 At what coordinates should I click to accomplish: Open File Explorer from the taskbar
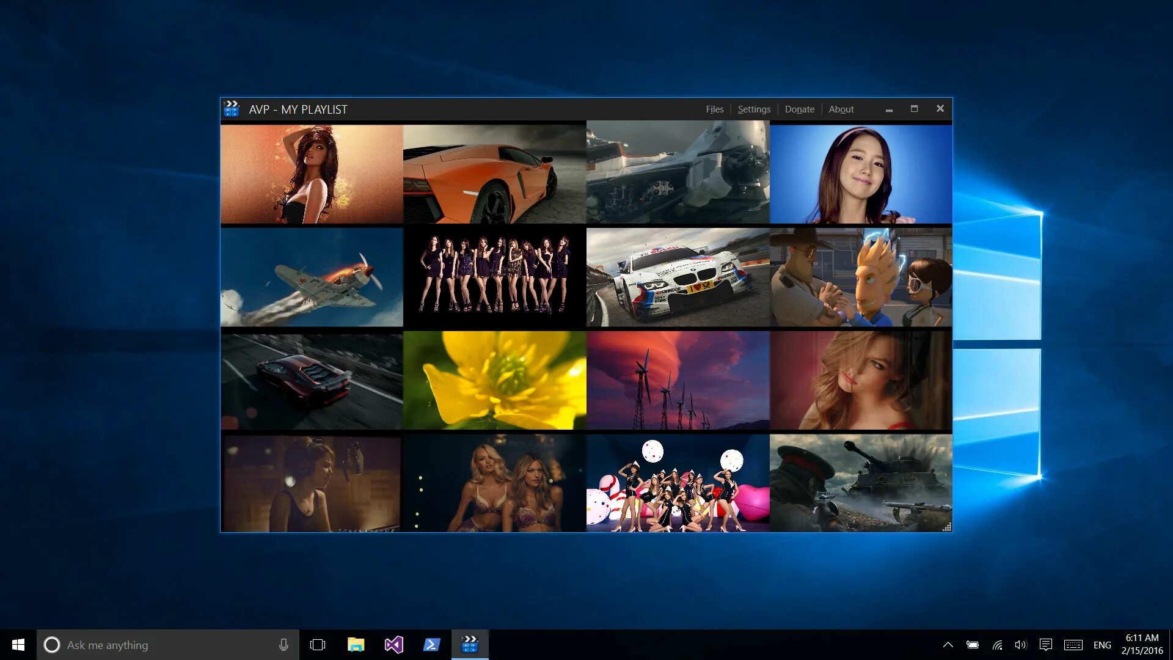tap(356, 644)
